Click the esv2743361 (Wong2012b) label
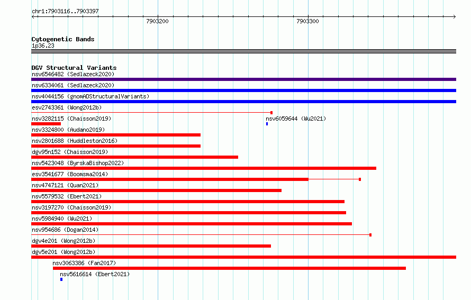471x300 pixels. point(67,107)
